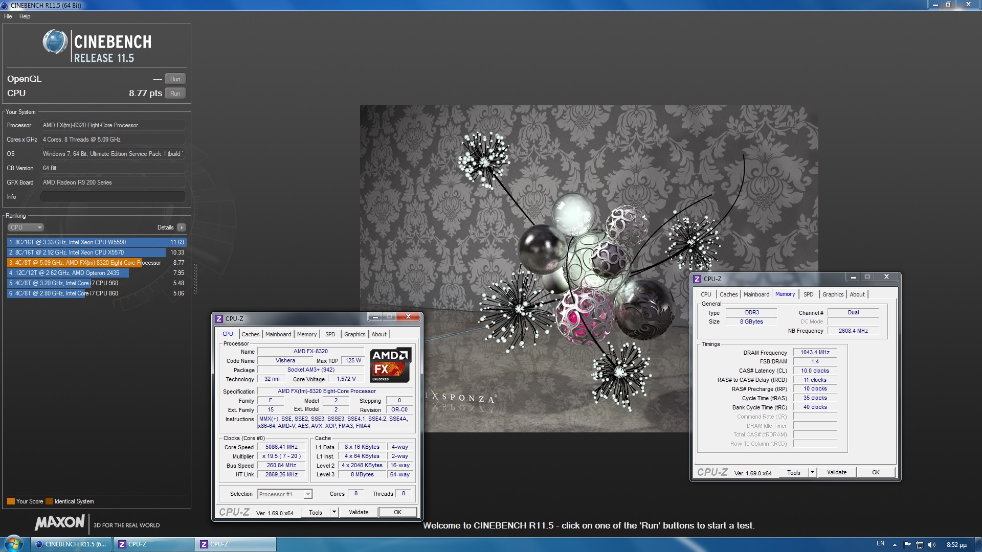Click the Core Speed value field

[x=281, y=447]
